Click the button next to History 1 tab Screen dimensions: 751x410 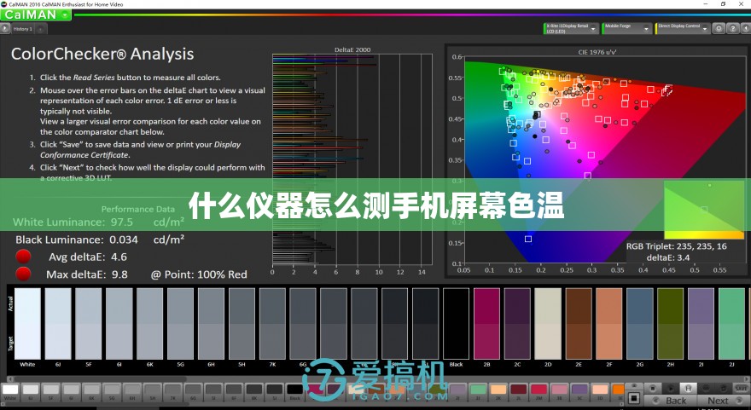click(x=41, y=29)
